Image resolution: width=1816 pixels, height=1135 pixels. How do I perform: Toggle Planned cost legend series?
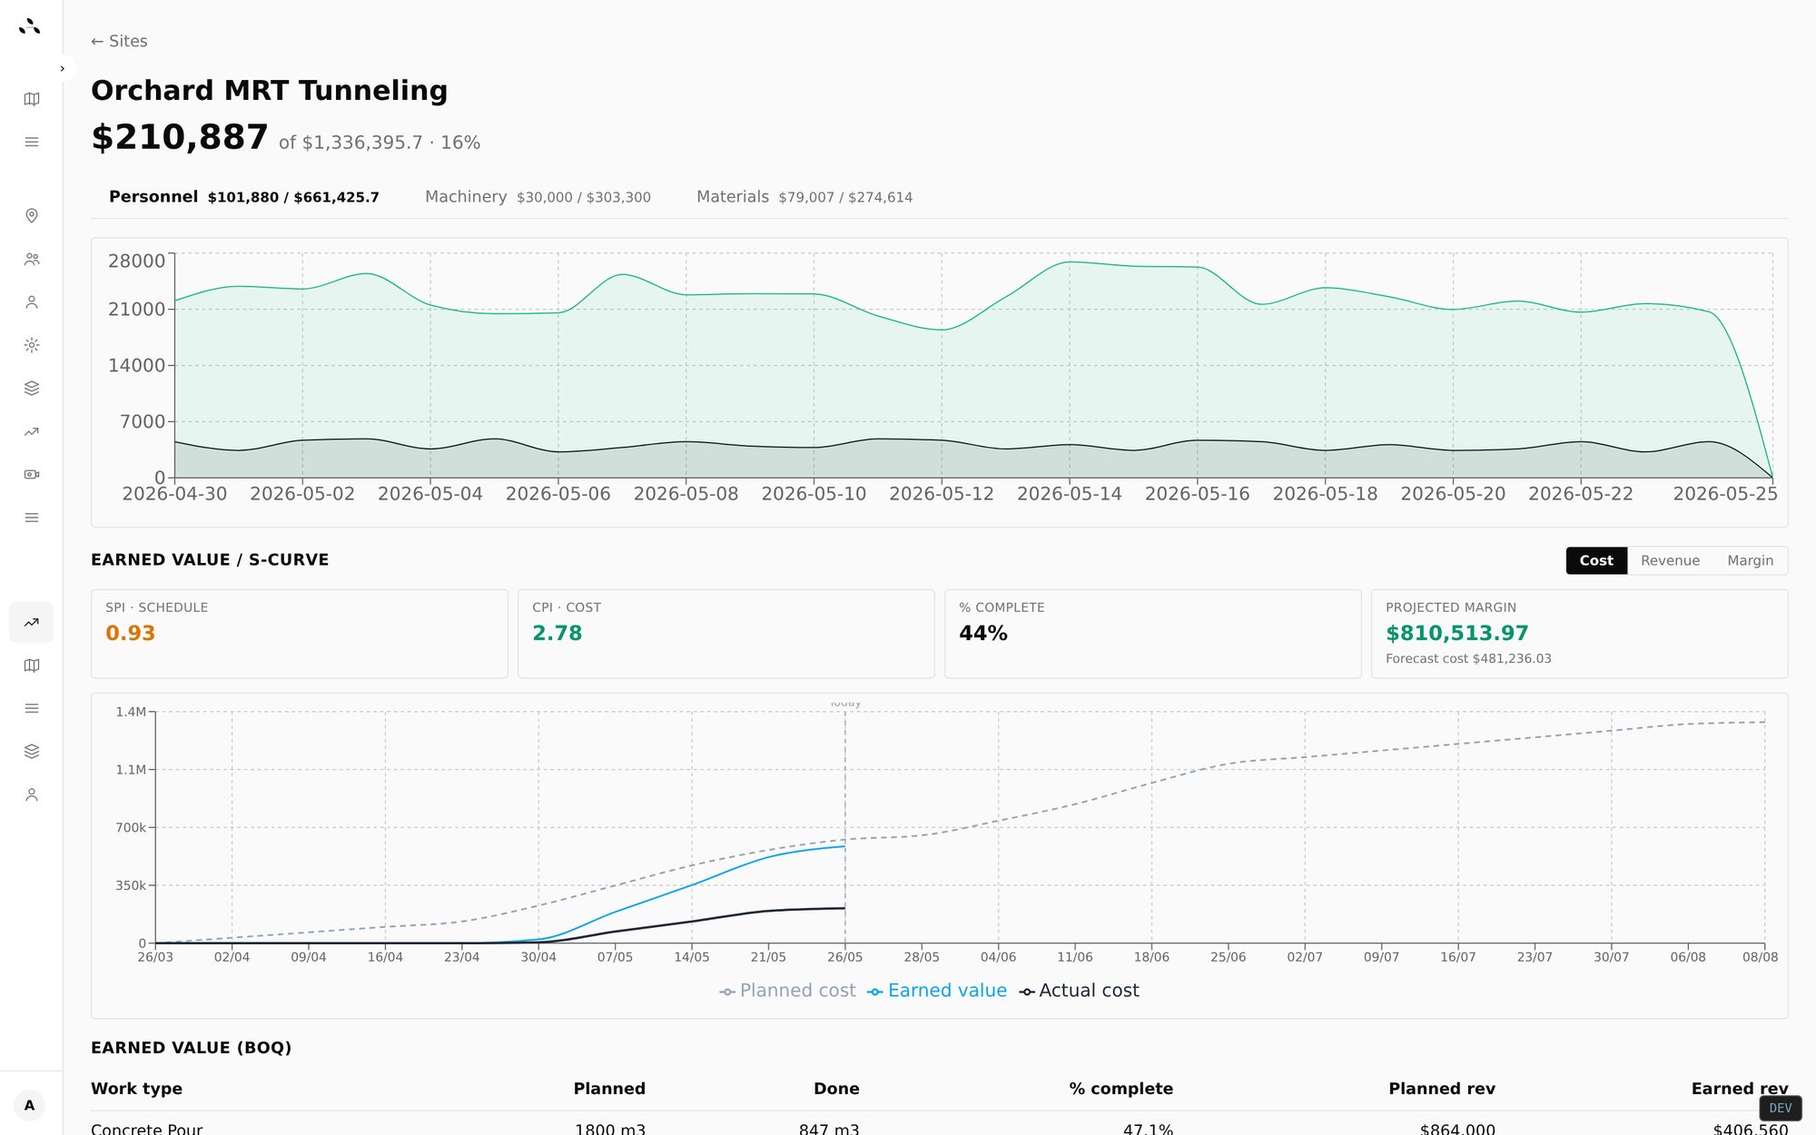[x=788, y=991]
